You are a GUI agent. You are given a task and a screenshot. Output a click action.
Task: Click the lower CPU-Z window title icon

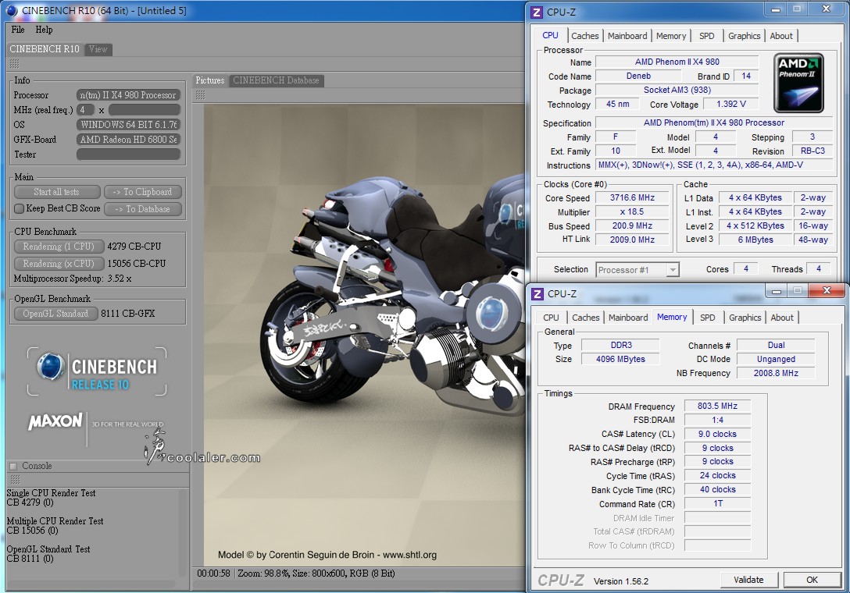[x=537, y=293]
